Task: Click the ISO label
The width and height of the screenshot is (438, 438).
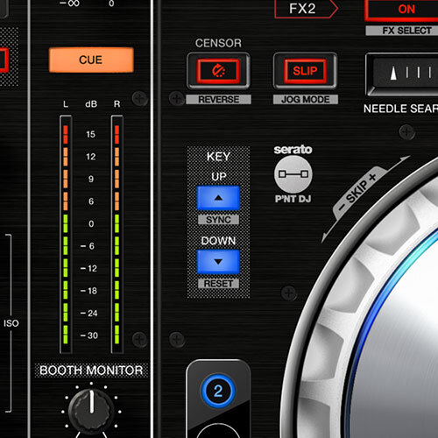Action: [x=11, y=323]
